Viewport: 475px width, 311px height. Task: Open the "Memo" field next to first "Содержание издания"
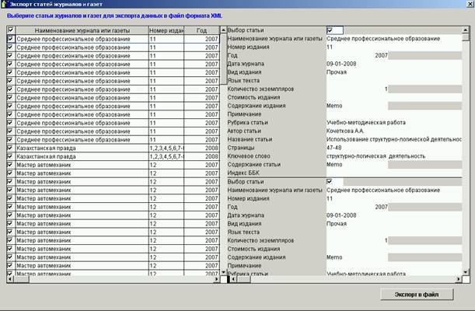click(334, 106)
